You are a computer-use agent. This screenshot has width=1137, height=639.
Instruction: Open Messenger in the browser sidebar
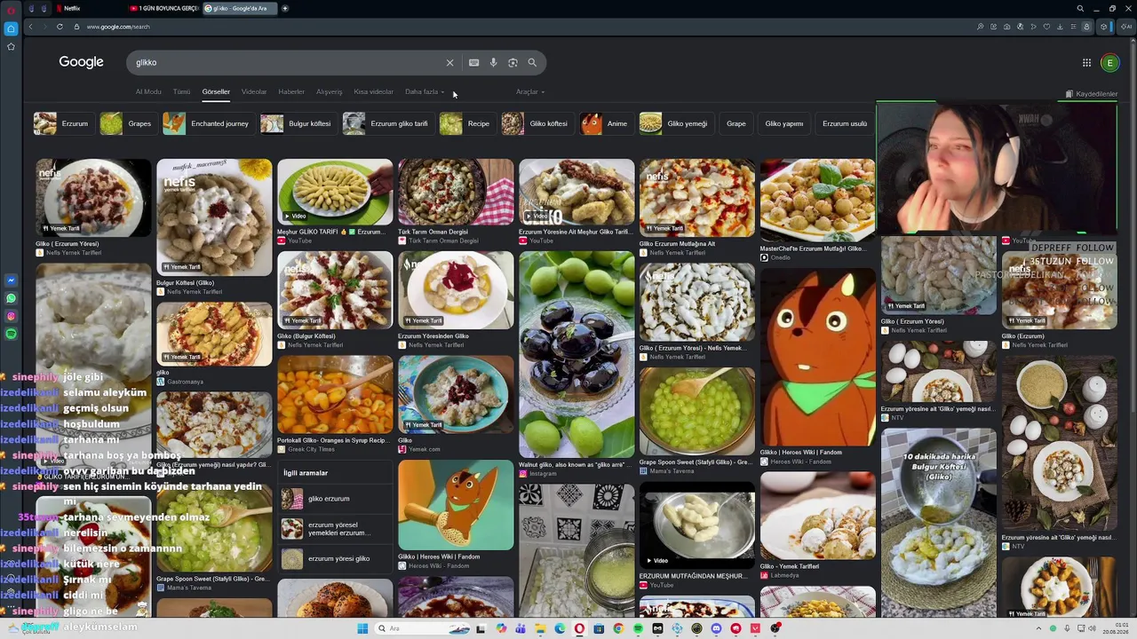(x=11, y=280)
